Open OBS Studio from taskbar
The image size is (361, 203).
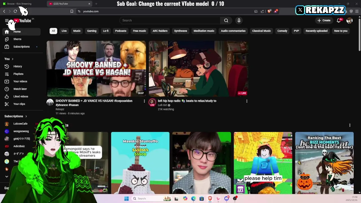[x=235, y=198]
